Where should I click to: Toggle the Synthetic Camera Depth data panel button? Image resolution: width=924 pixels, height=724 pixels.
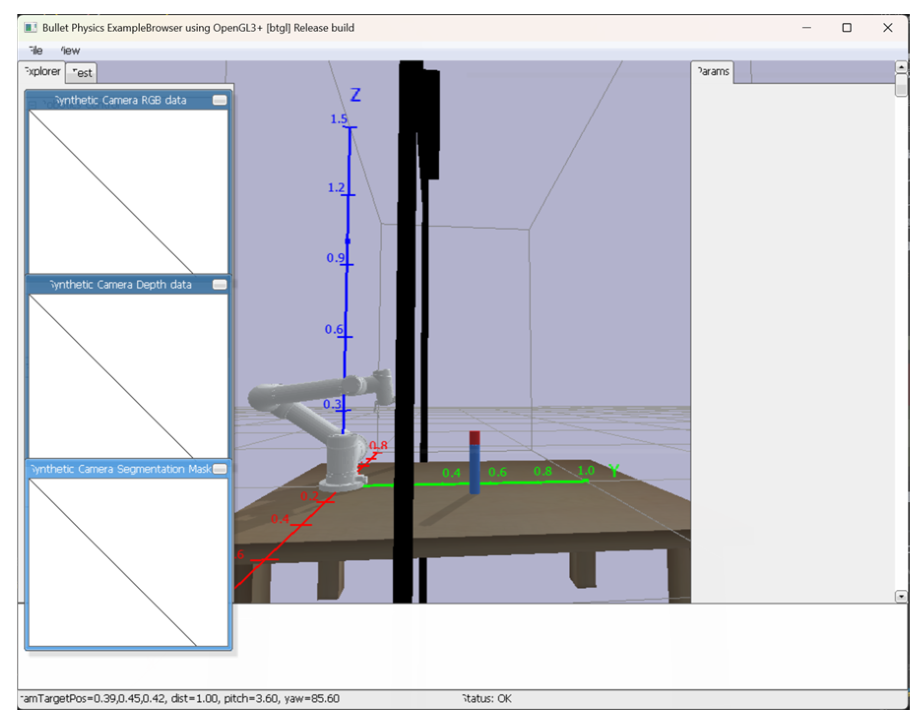click(219, 285)
